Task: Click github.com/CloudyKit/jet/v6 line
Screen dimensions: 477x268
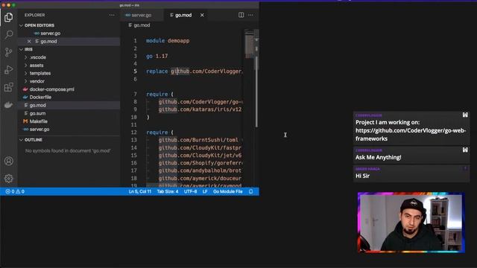Action: [200, 156]
